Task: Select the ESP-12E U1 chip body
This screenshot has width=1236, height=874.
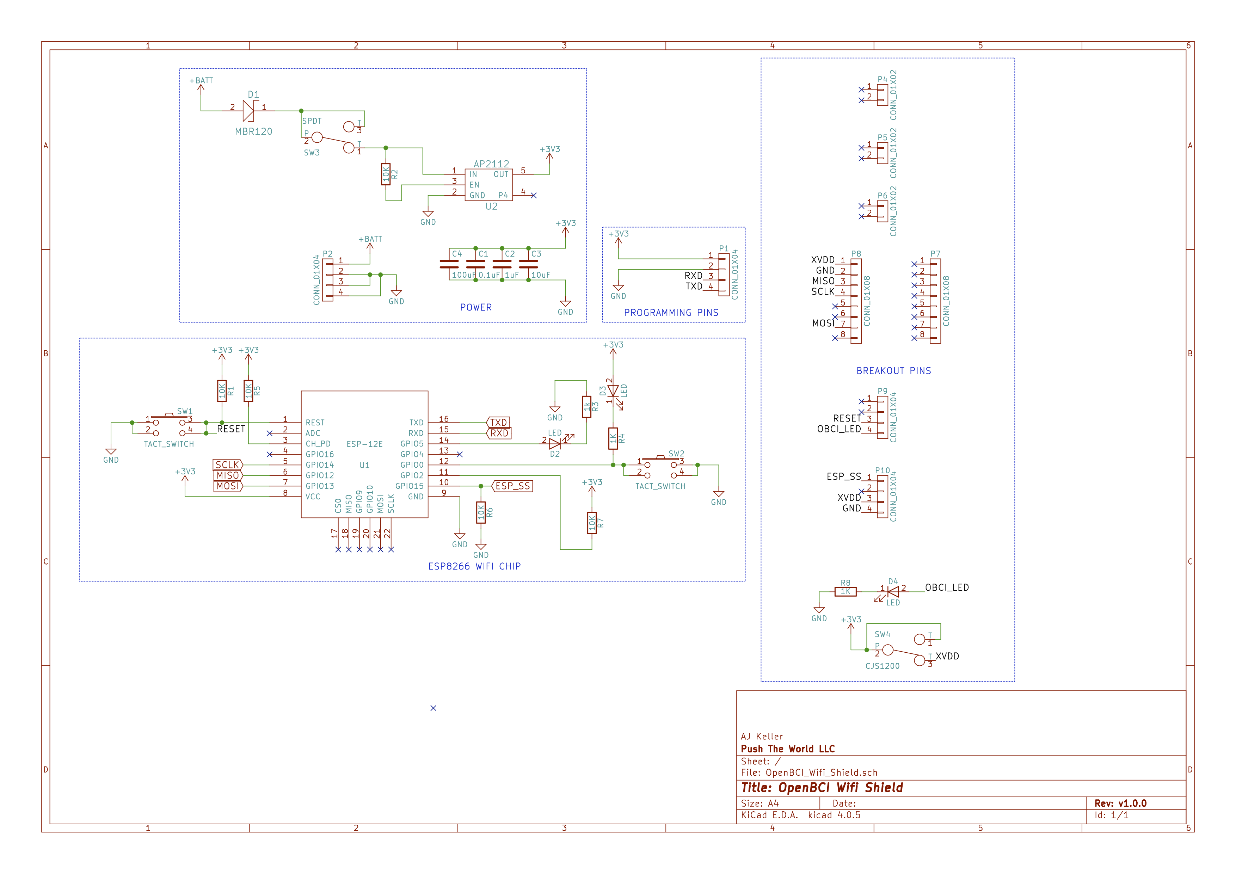Action: 364,454
